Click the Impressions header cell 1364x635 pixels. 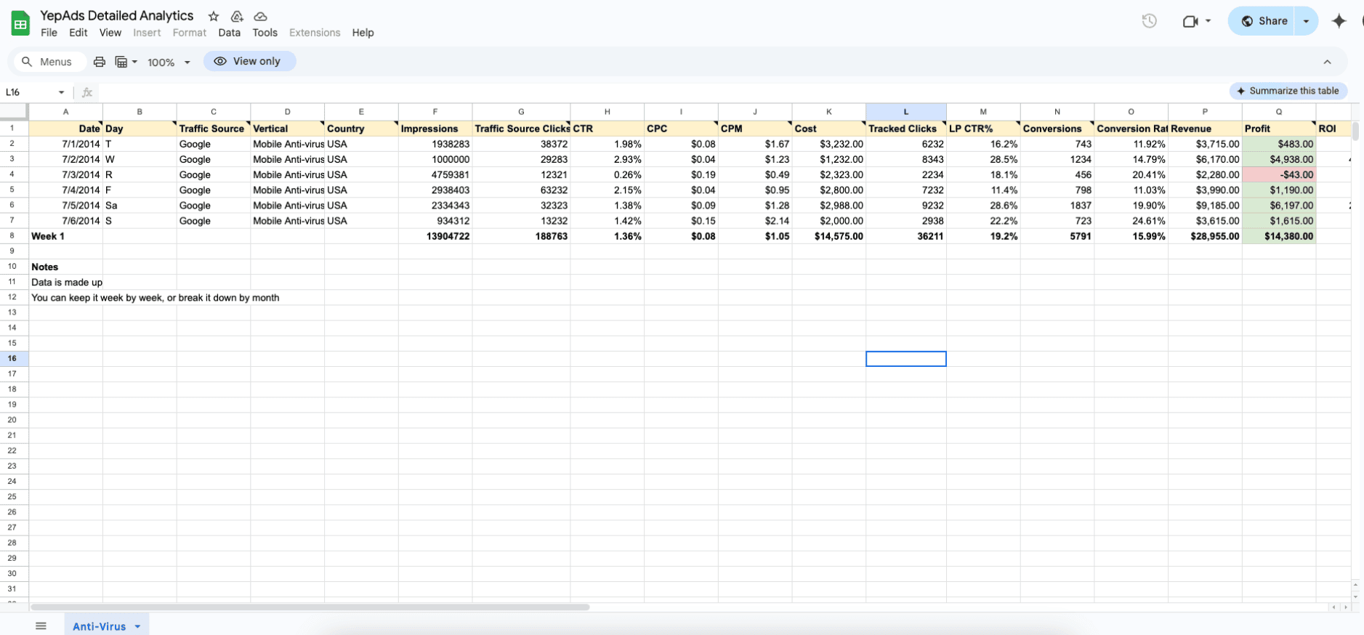coord(435,129)
